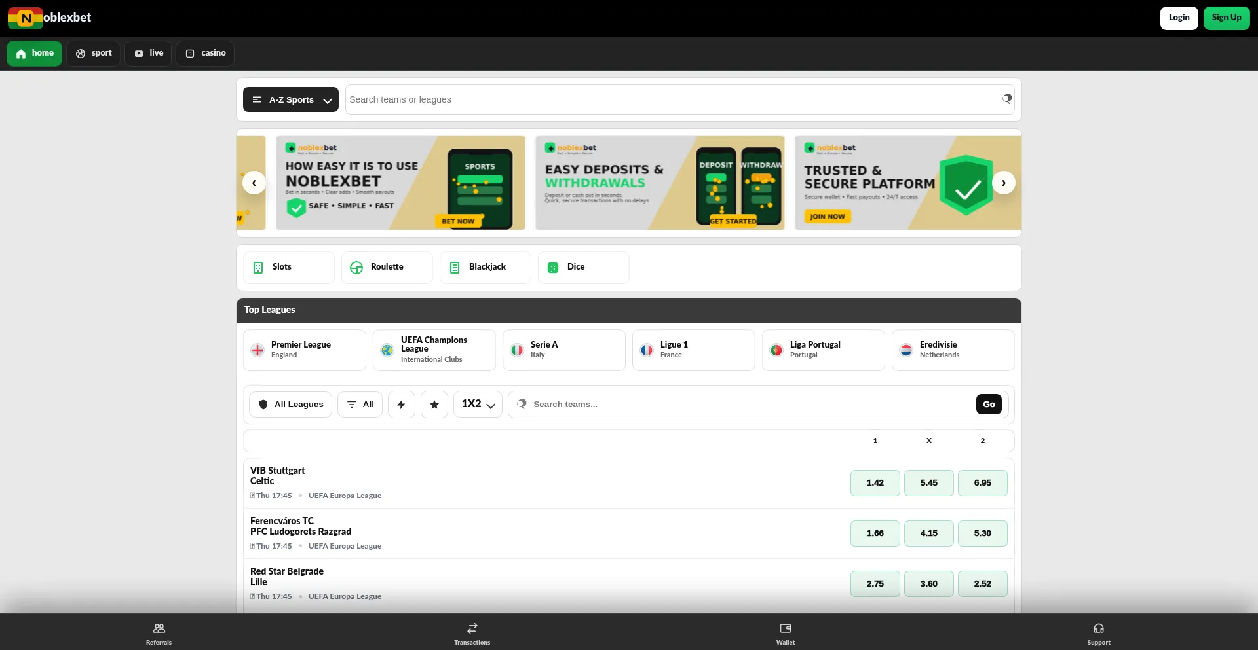1258x650 pixels.
Task: Click the green Dice icon
Action: (553, 268)
